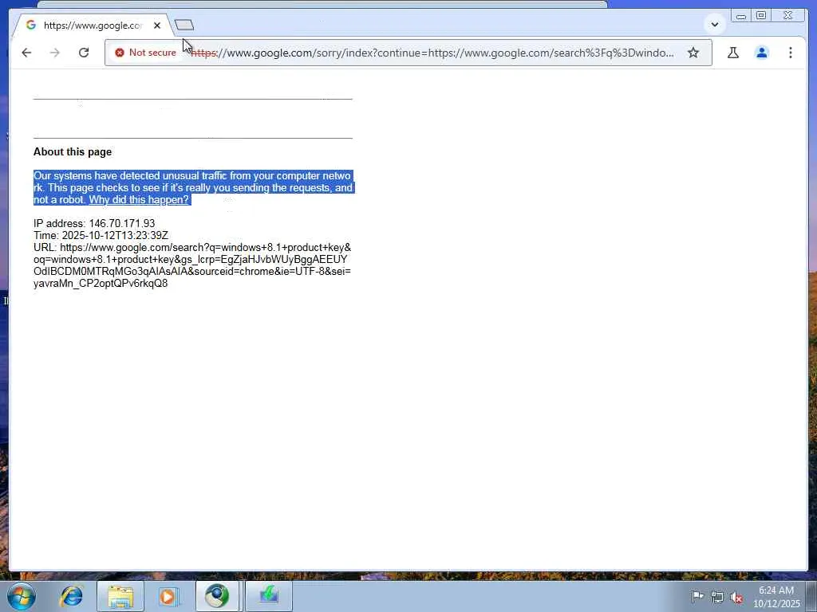Expand the tab search dropdown arrow
817x612 pixels.
click(x=715, y=25)
